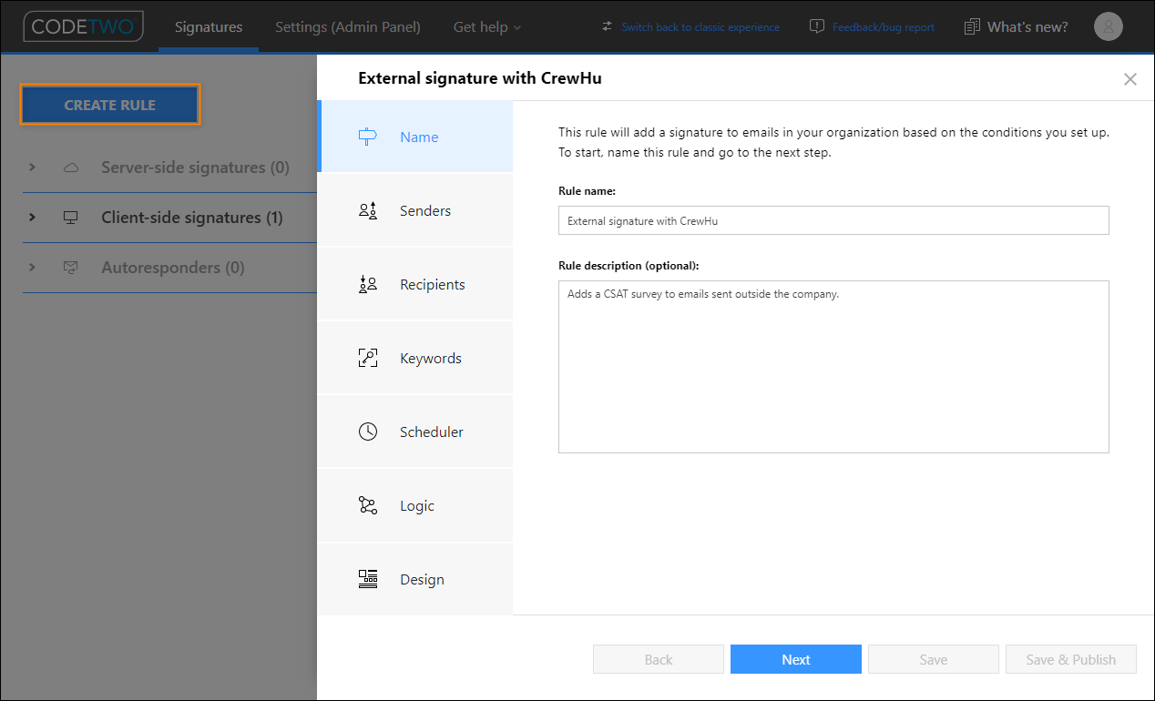
Task: Click the Name signpost icon
Action: point(368,137)
